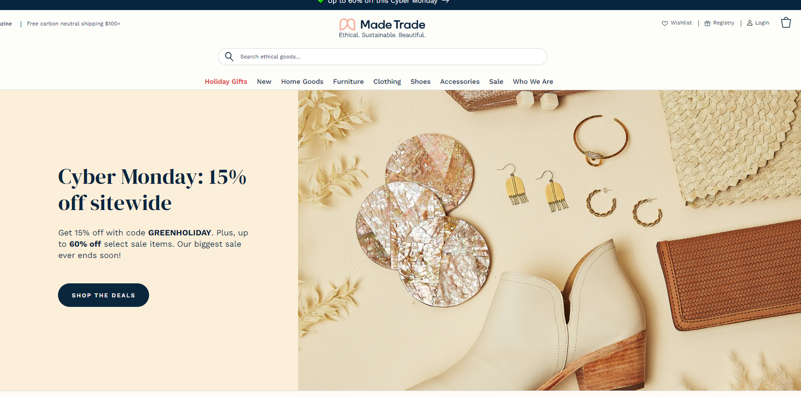Viewport: 801px width, 397px height.
Task: Click the Login person icon
Action: point(749,23)
